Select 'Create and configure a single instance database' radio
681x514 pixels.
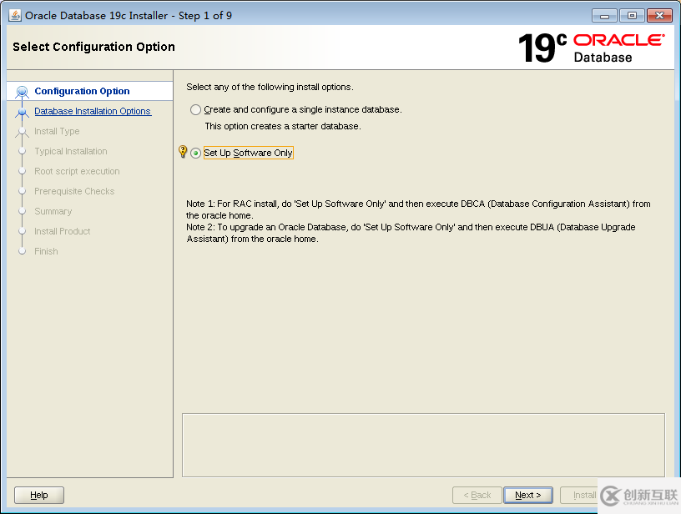click(x=195, y=110)
